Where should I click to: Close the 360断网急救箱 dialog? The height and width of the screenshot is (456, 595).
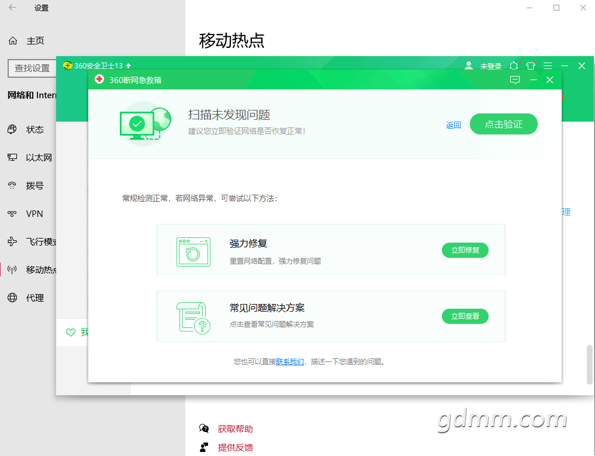pos(550,80)
